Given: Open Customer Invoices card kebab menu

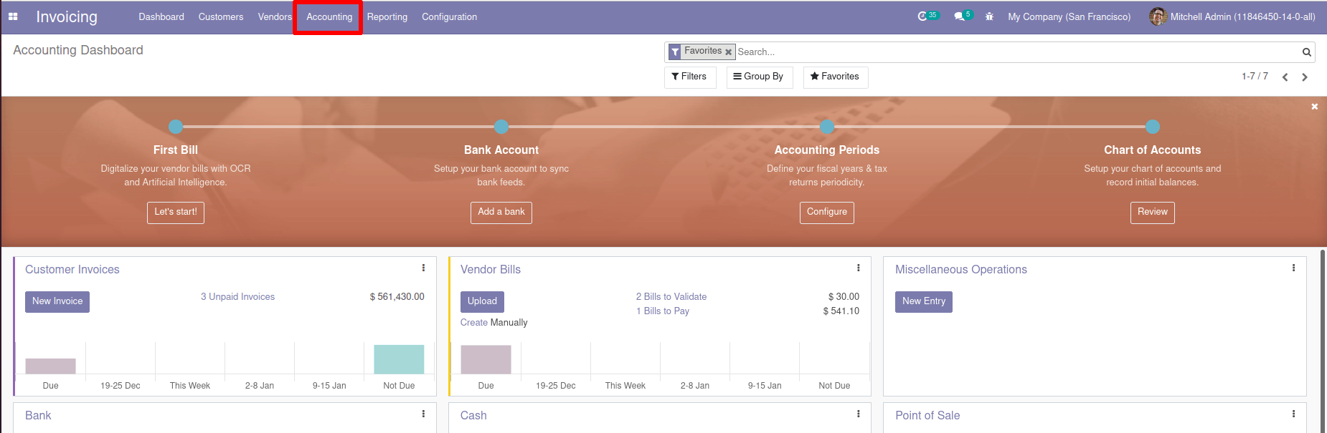Looking at the screenshot, I should click(x=423, y=268).
